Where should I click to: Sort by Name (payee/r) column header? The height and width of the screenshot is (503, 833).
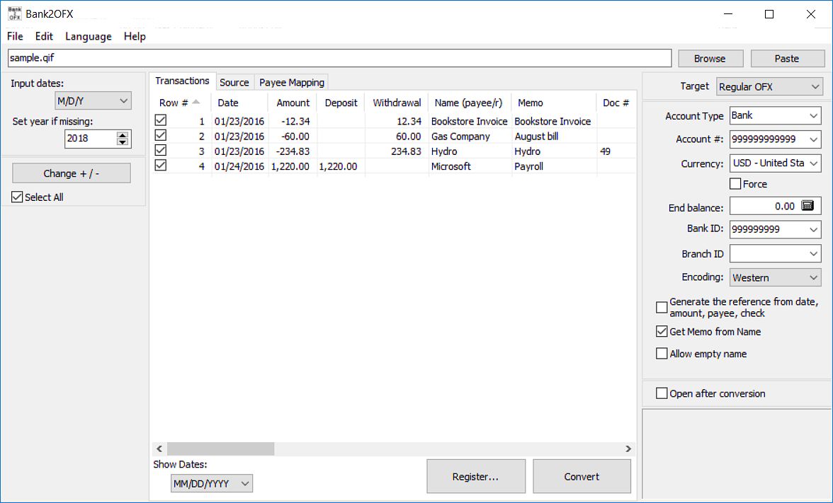coord(469,103)
